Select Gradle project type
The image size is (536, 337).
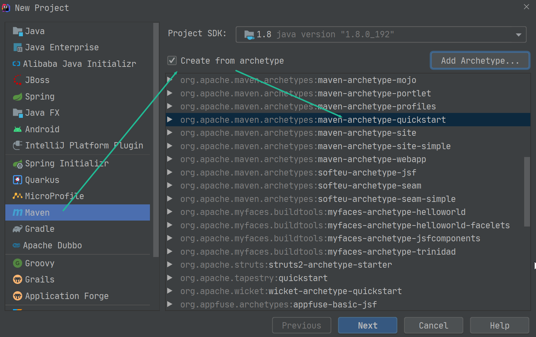(x=78, y=229)
